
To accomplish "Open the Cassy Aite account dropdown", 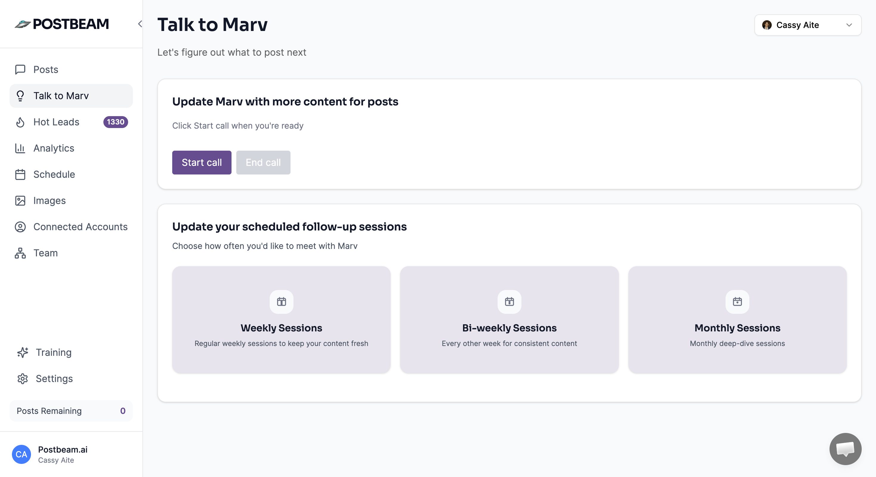I will 808,25.
